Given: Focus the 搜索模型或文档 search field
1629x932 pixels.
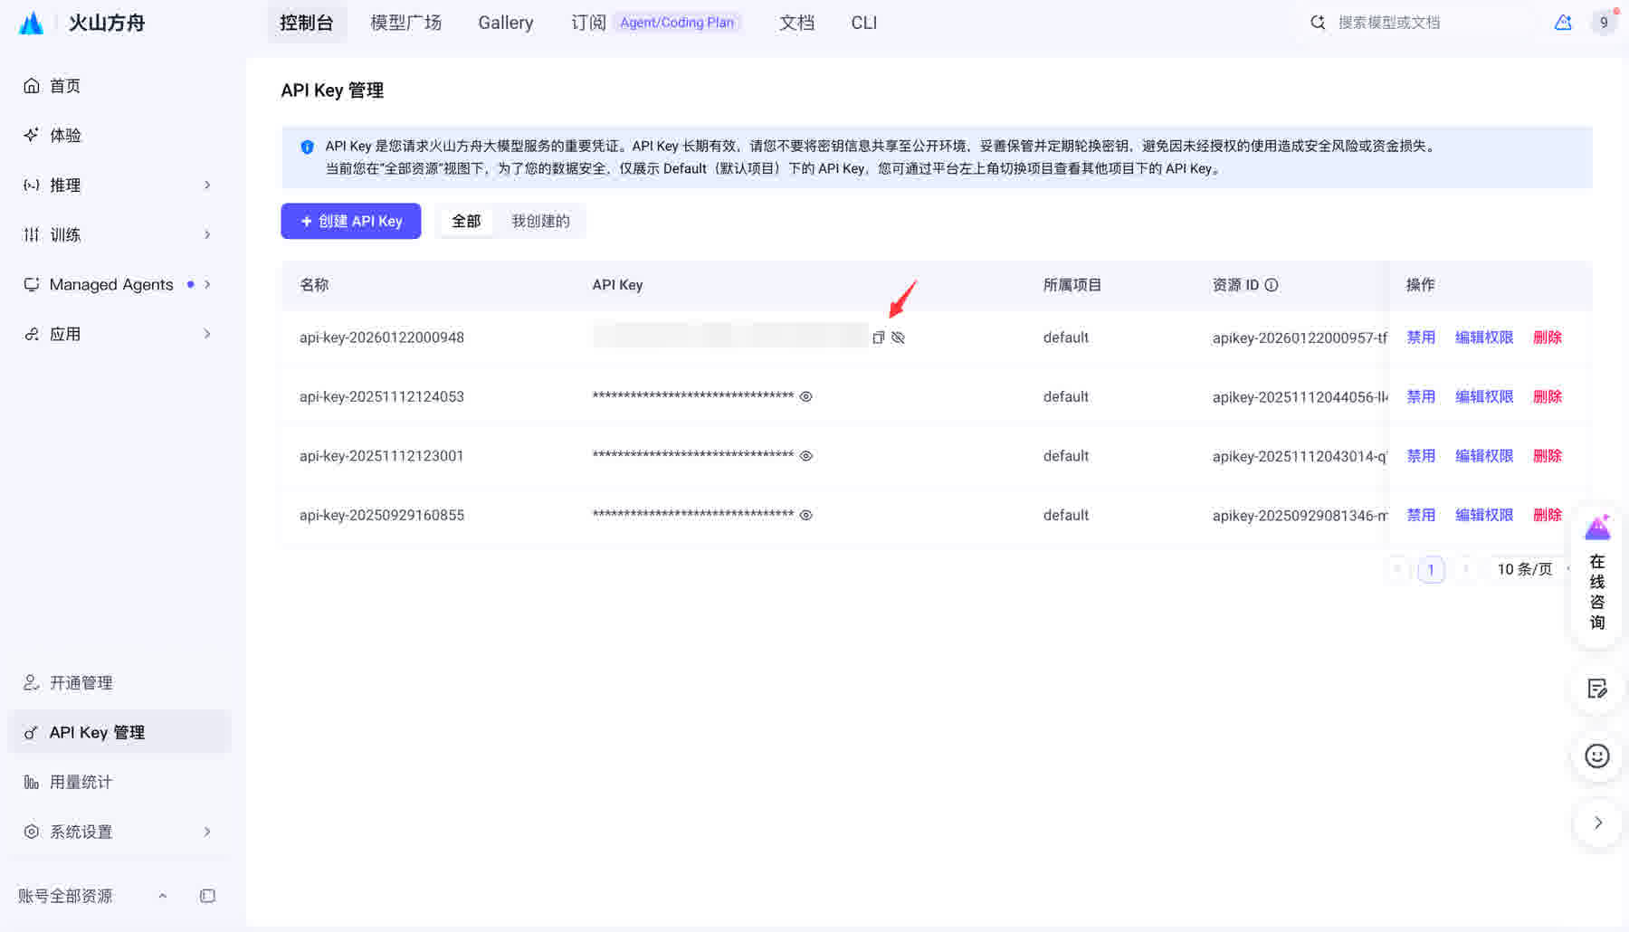Looking at the screenshot, I should point(1416,23).
